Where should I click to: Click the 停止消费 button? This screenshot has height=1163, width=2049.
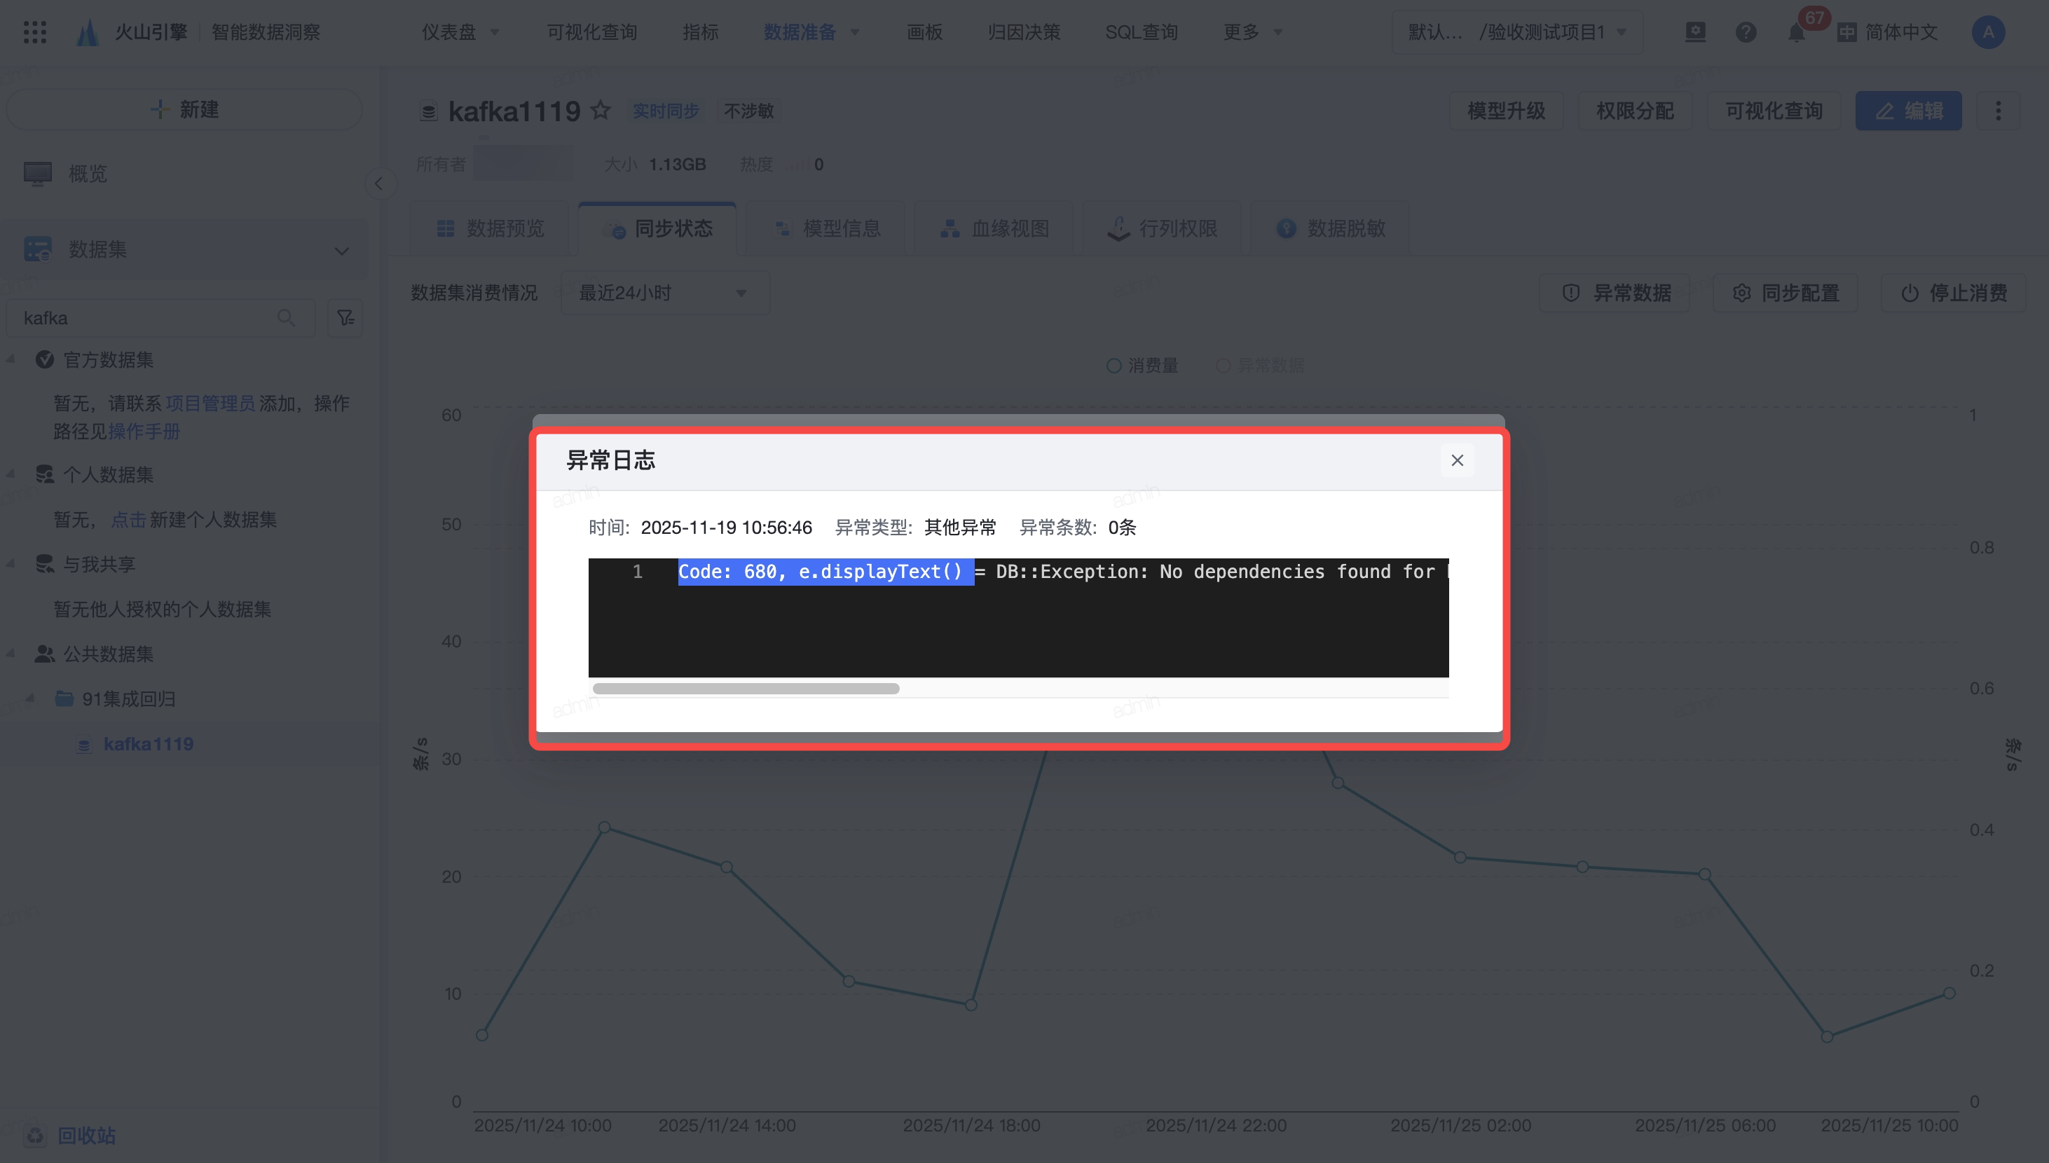click(1954, 293)
